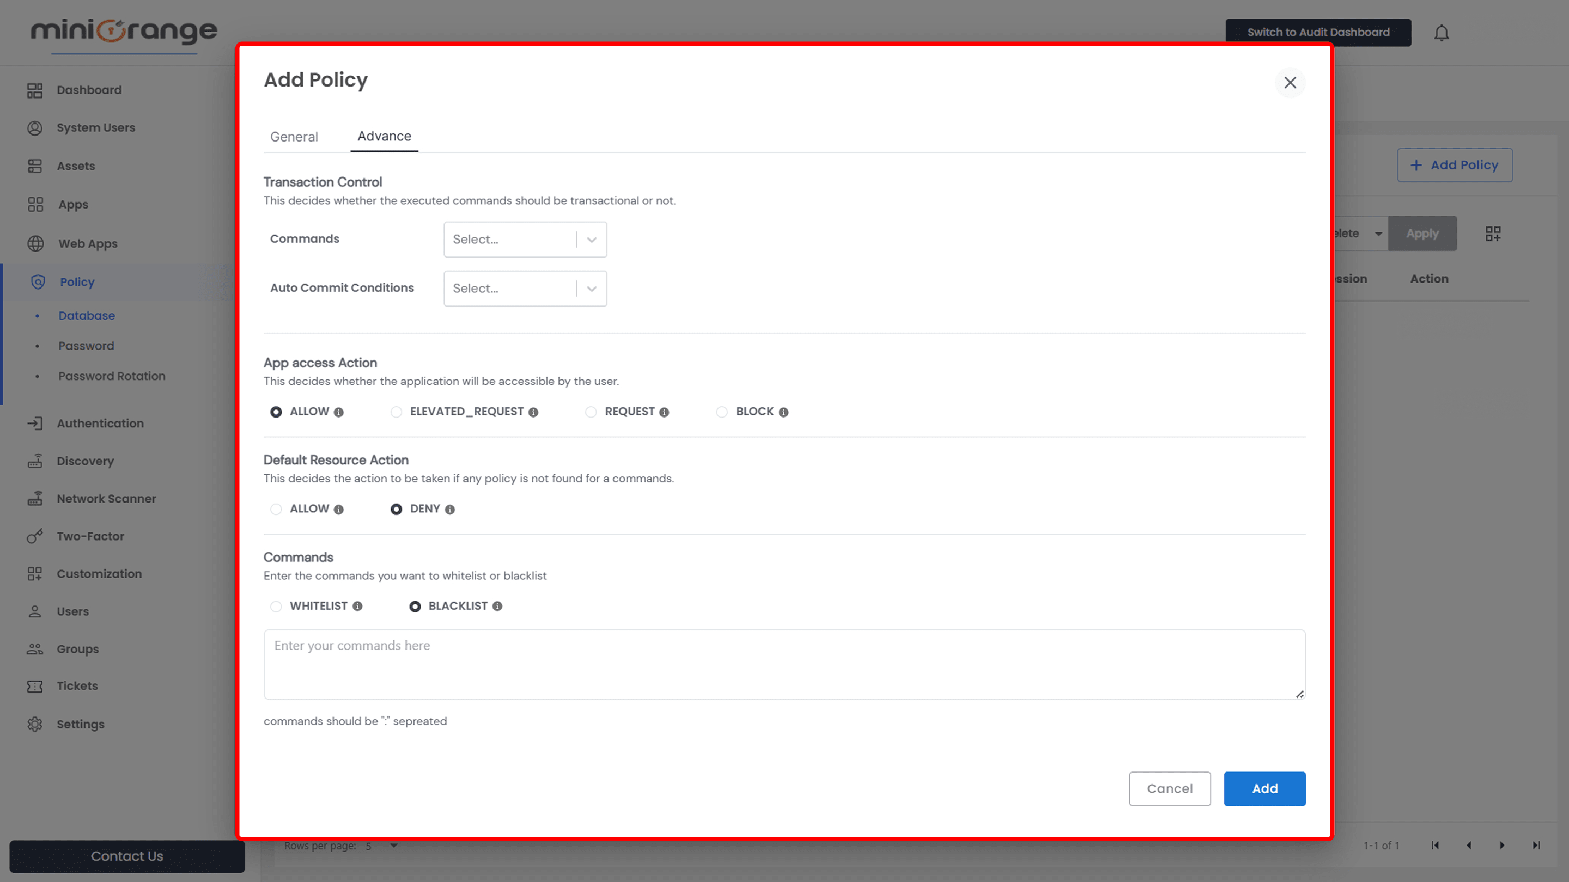Click info icon next to BLOCK
The width and height of the screenshot is (1569, 882).
pos(783,412)
